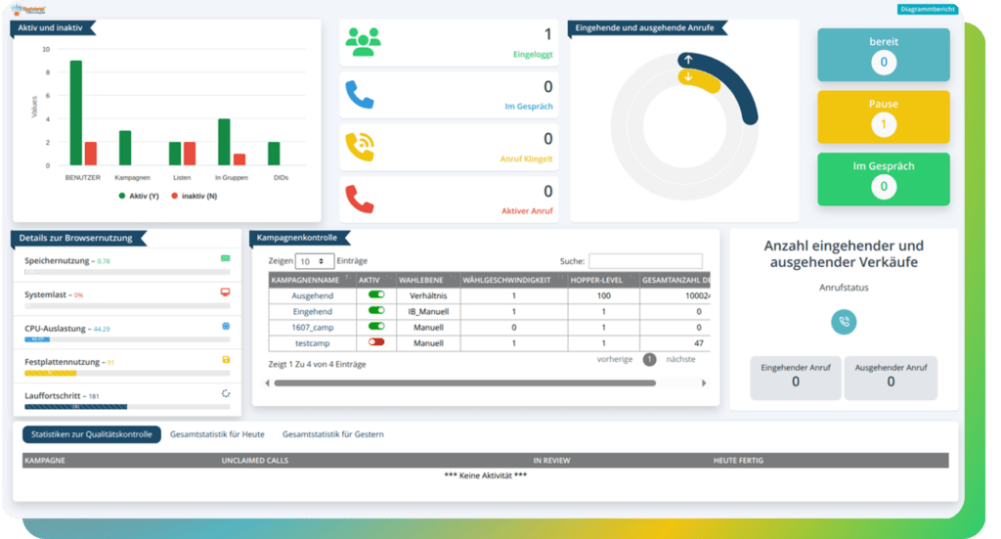Switch to Gesamtstatistik für Gestern tab

pos(332,434)
